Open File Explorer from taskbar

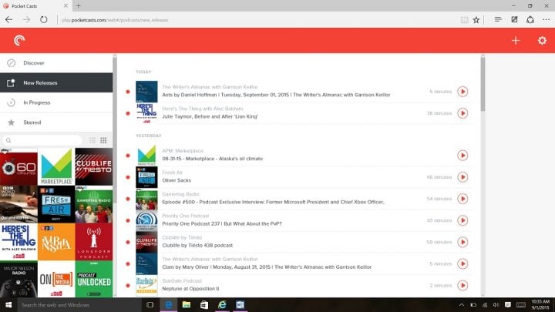pyautogui.click(x=187, y=305)
